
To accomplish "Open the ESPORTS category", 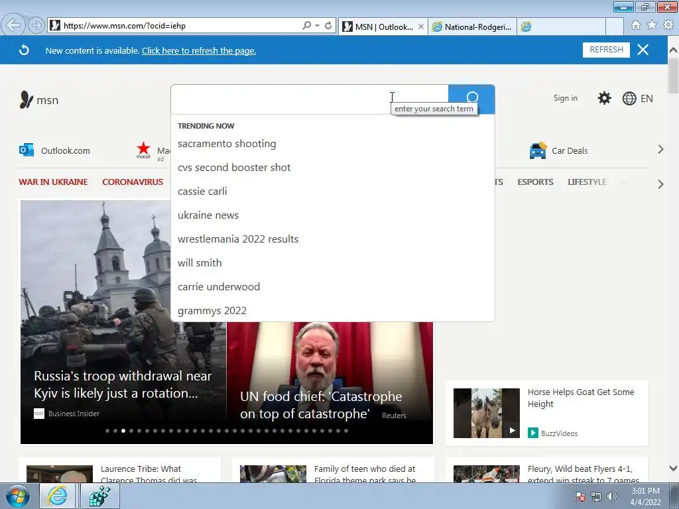I will pos(535,182).
